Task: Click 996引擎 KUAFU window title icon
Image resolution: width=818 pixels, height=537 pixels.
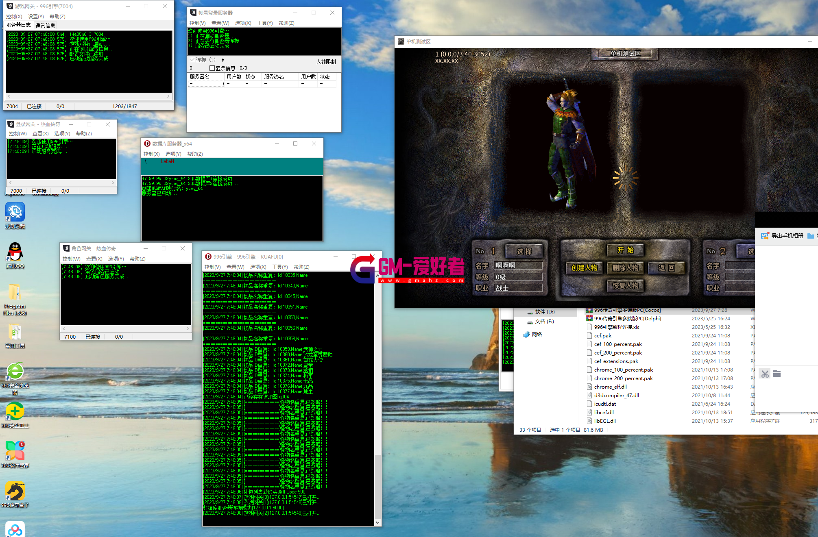Action: (208, 257)
